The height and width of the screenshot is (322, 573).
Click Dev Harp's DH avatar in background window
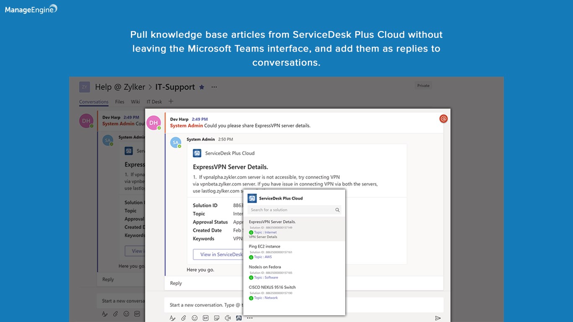click(x=86, y=121)
